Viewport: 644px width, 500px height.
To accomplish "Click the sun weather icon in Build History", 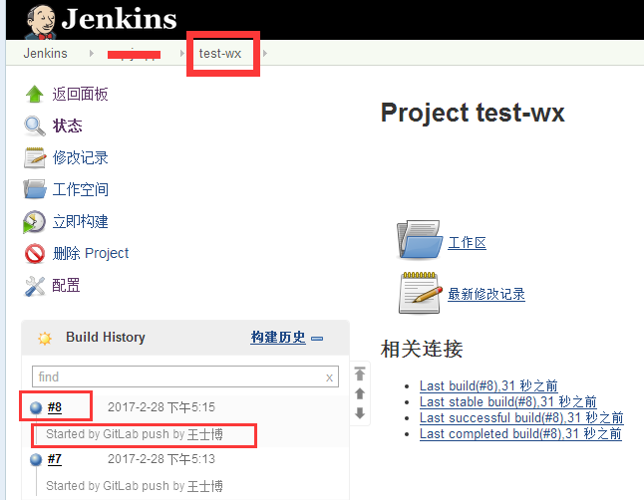I will (45, 339).
